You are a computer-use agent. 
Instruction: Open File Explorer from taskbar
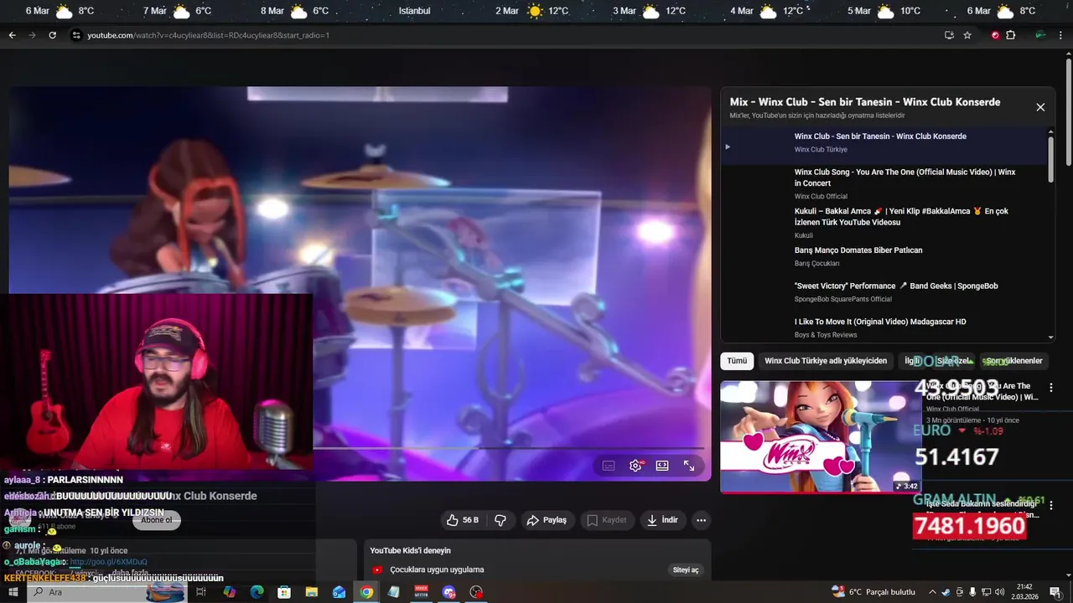click(312, 592)
